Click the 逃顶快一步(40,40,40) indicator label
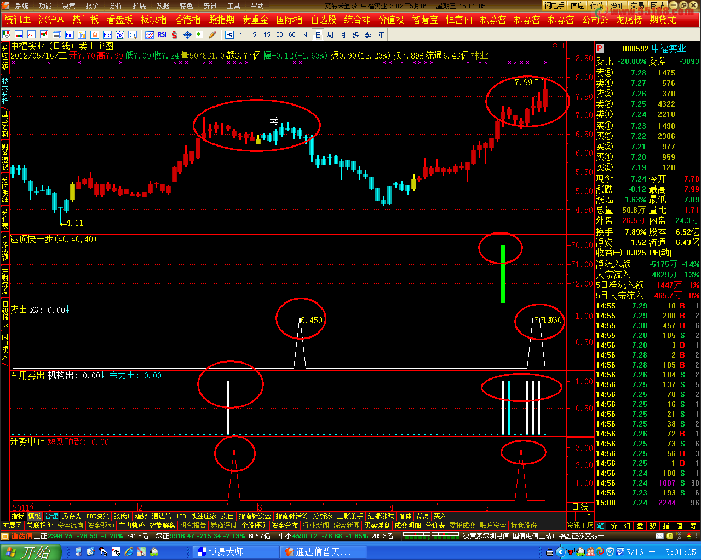701x560 pixels. (x=54, y=239)
